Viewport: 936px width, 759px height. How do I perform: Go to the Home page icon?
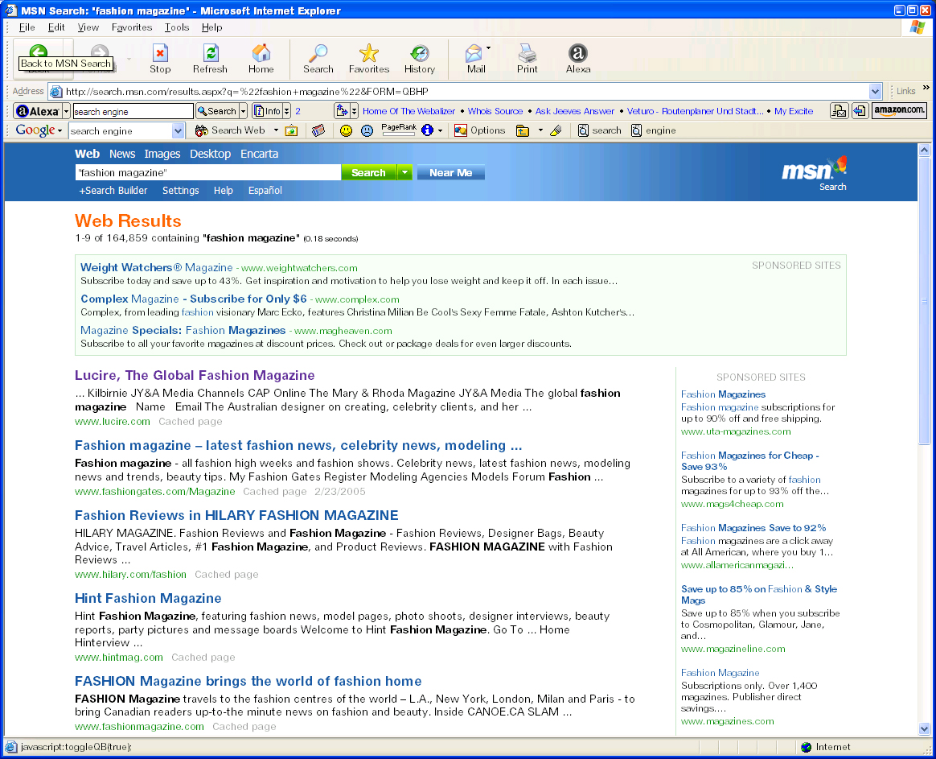tap(261, 52)
